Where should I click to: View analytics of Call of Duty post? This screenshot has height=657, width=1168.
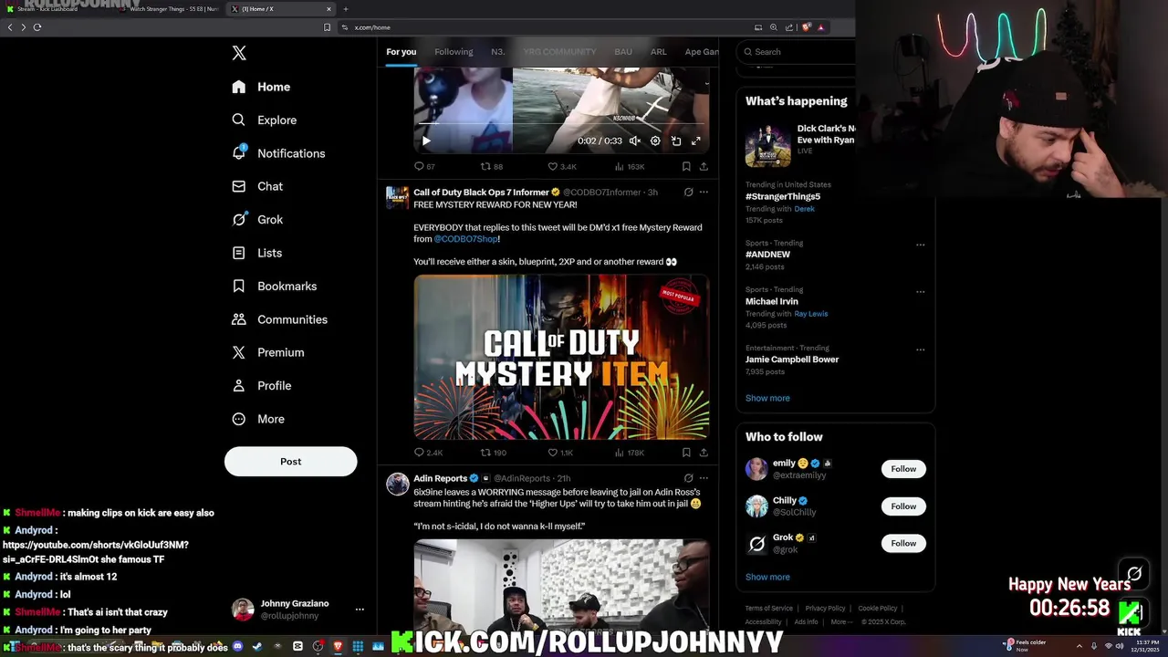pos(630,453)
